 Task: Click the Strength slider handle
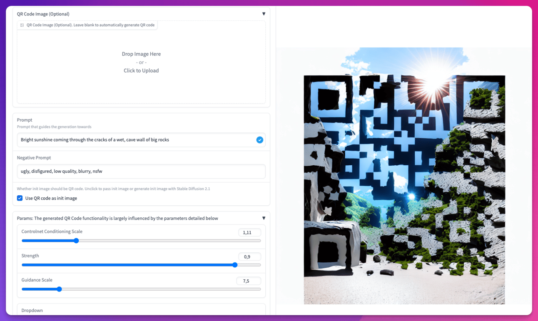(x=235, y=265)
